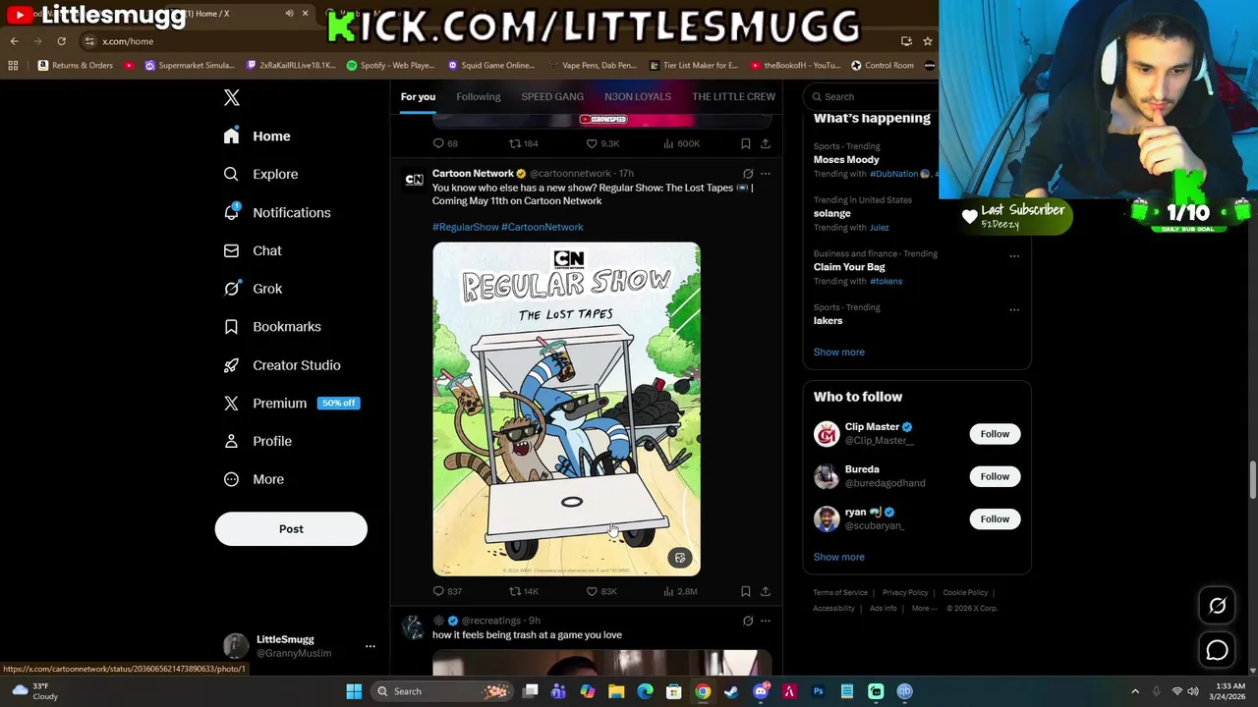The height and width of the screenshot is (707, 1258).
Task: Show more under What's happening
Action: coord(839,352)
